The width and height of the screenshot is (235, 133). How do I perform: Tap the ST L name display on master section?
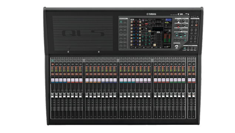[189, 80]
